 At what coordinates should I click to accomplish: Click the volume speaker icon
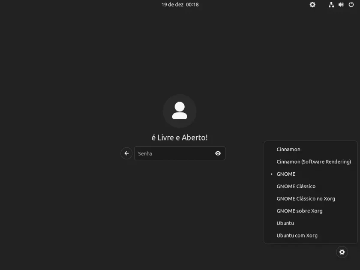click(x=341, y=5)
